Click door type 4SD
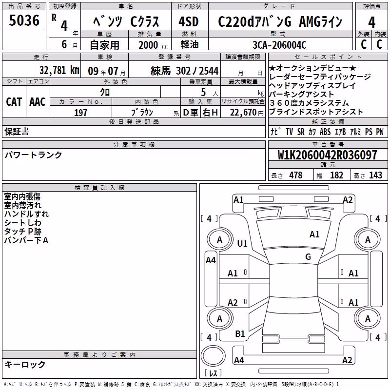Screen dimensions: 390x390 [x=189, y=21]
